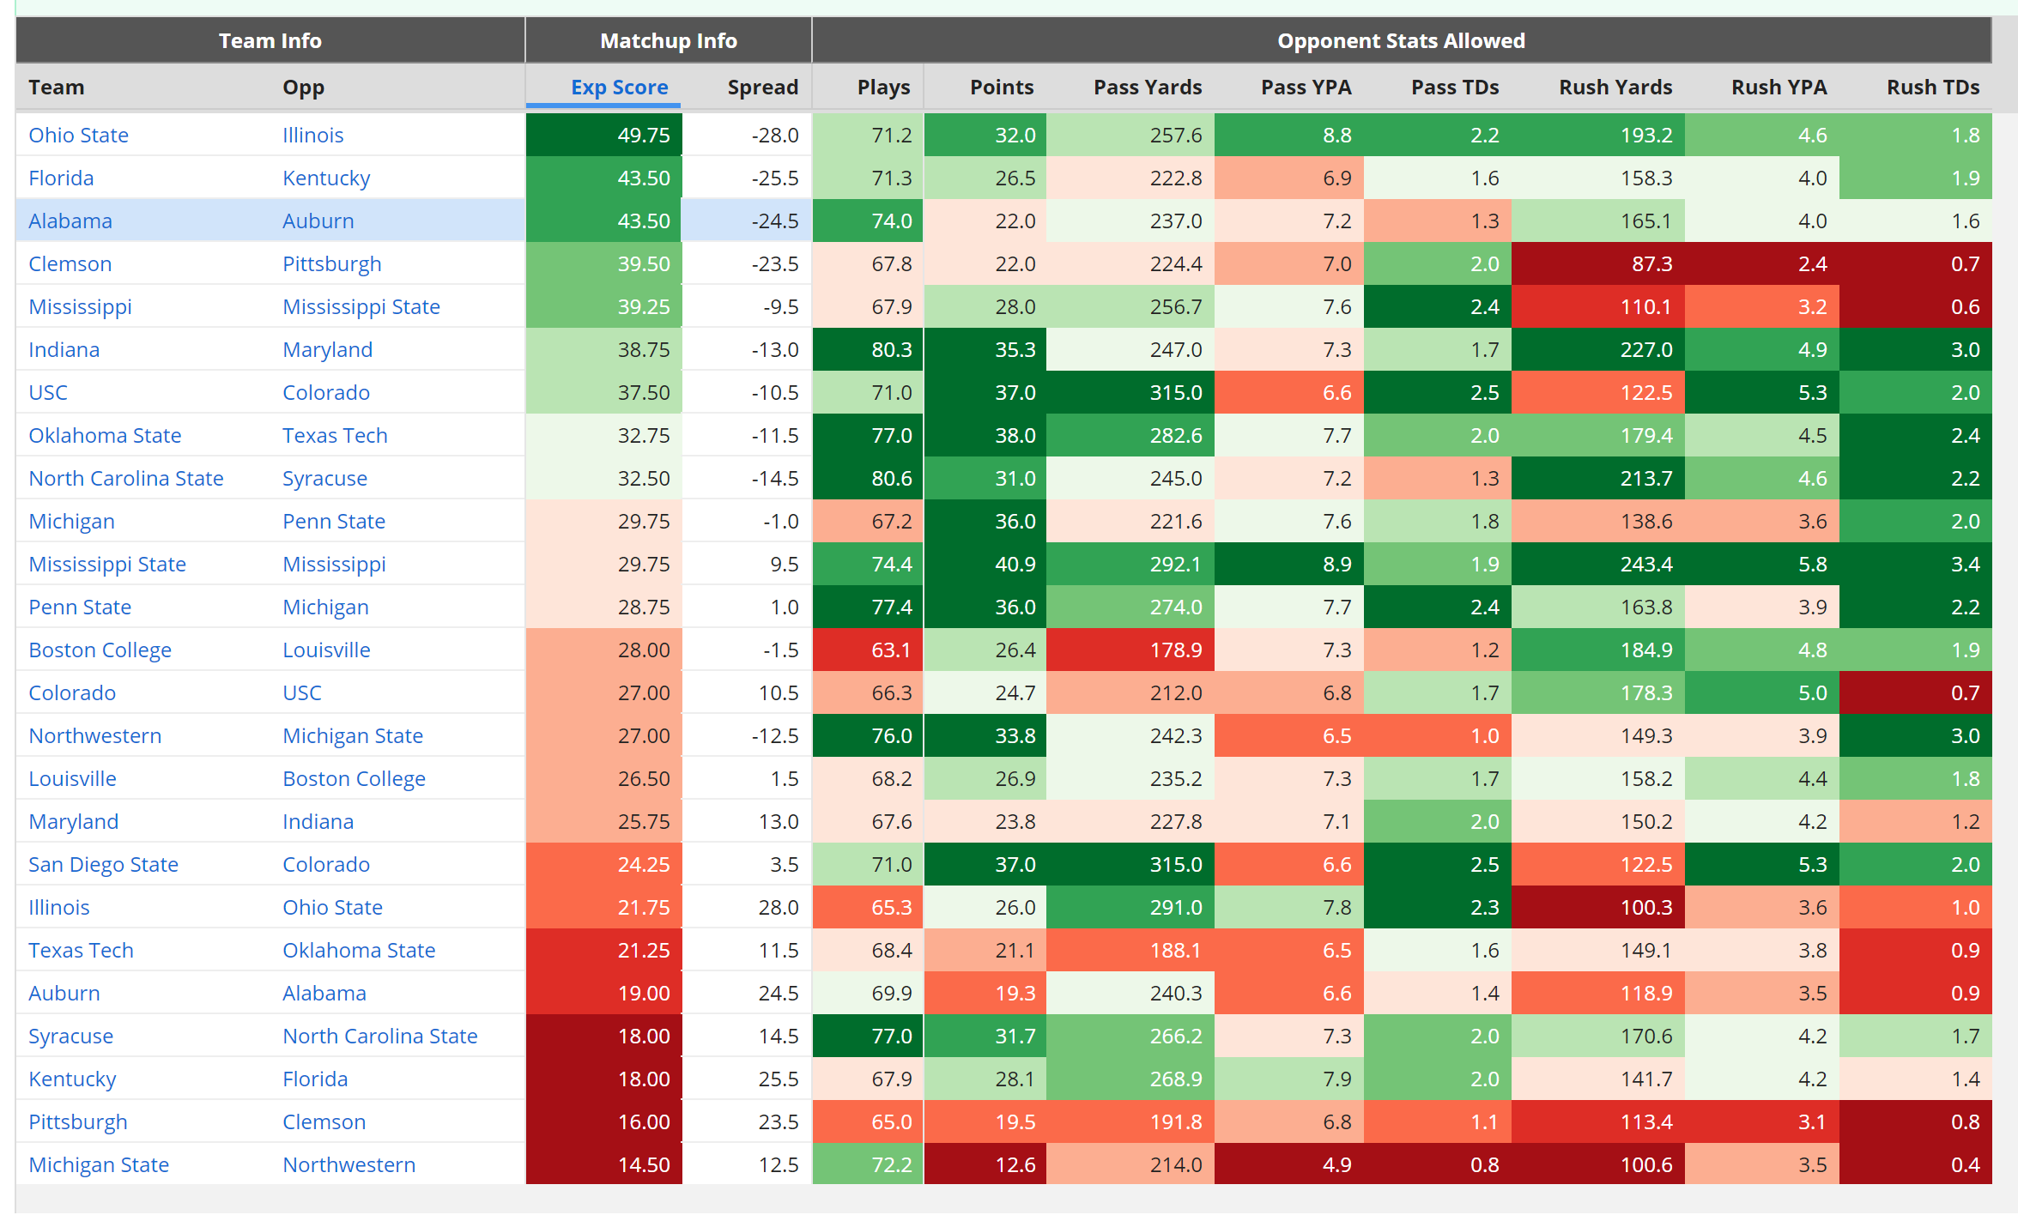2018x1215 pixels.
Task: Sort by Pass Yards column header
Action: (1147, 88)
